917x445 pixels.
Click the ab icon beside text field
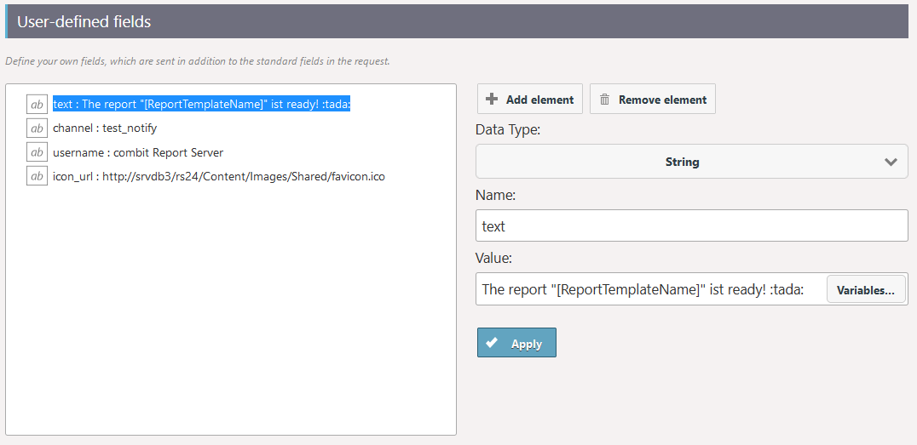coord(37,104)
